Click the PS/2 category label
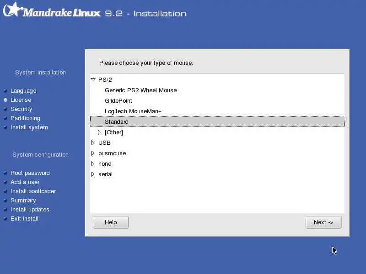This screenshot has width=366, height=274. tap(105, 80)
